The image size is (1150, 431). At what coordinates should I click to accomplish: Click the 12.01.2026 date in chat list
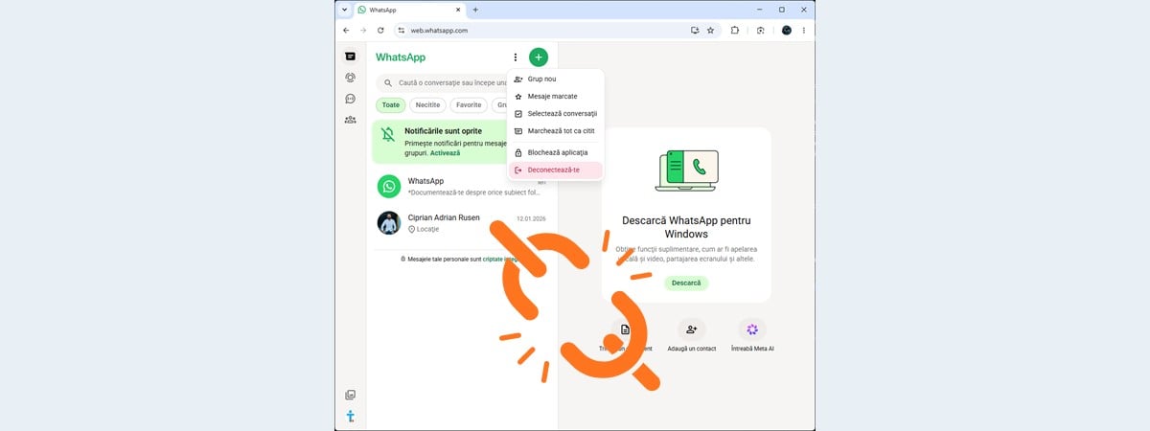(531, 218)
